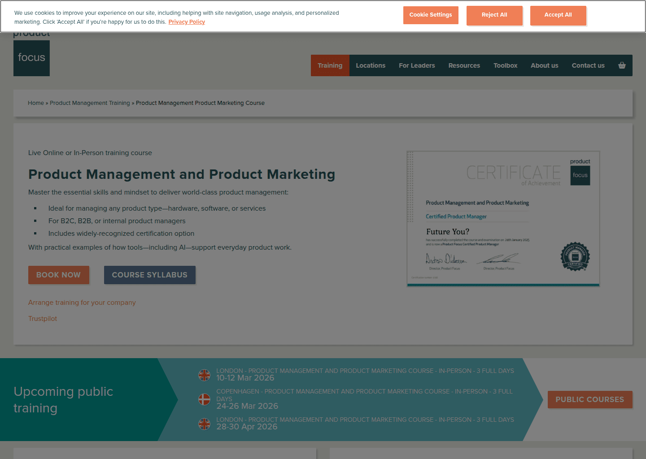
Task: Open the COURSE SYLLABUS
Action: pyautogui.click(x=150, y=275)
